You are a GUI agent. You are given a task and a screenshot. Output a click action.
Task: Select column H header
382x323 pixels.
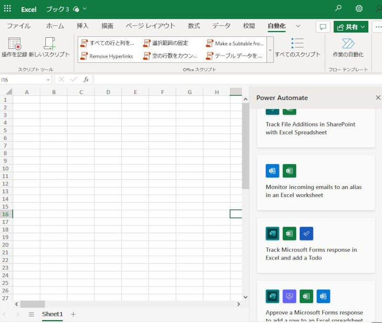217,92
